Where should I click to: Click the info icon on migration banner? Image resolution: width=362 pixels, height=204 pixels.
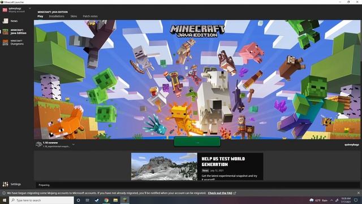(x=4, y=193)
